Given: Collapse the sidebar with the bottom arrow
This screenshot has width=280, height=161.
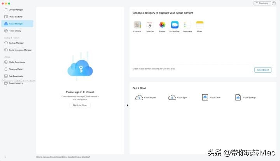Looking at the screenshot, I should 6,157.
